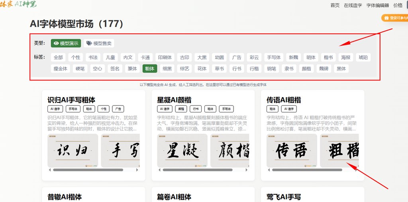The height and width of the screenshot is (202, 408).
Task: Click the left scroll arrow under 星凝AI颜楷 previews
Action: (159, 170)
